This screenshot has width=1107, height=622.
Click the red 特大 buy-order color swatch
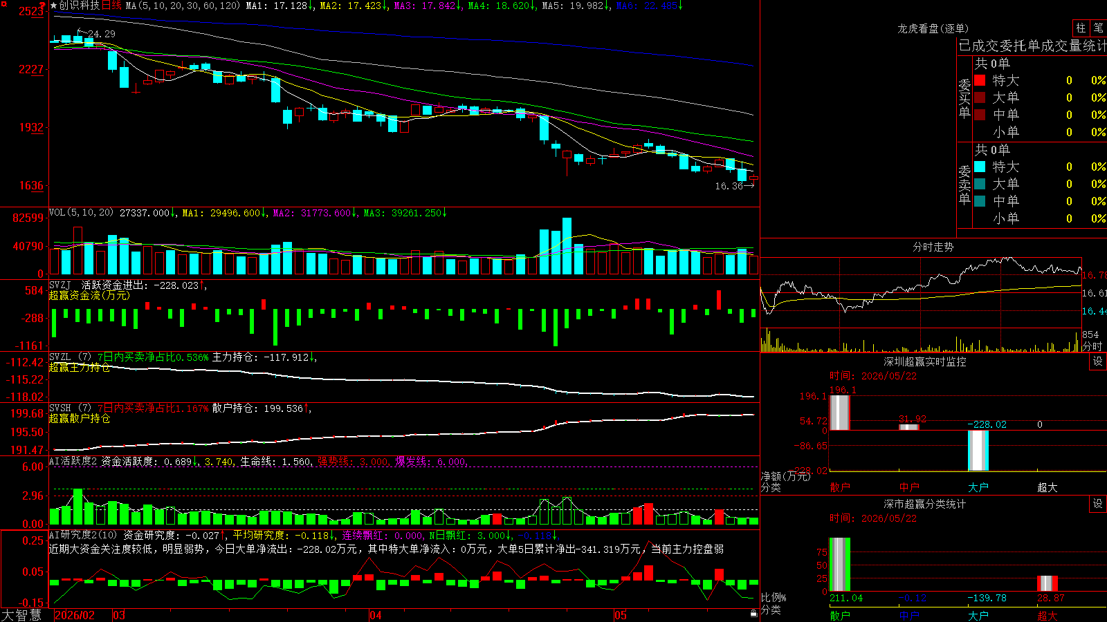(x=980, y=80)
